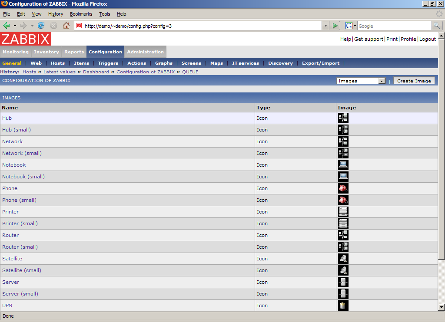
Task: Open the Hosts submenu item
Action: pyautogui.click(x=58, y=63)
